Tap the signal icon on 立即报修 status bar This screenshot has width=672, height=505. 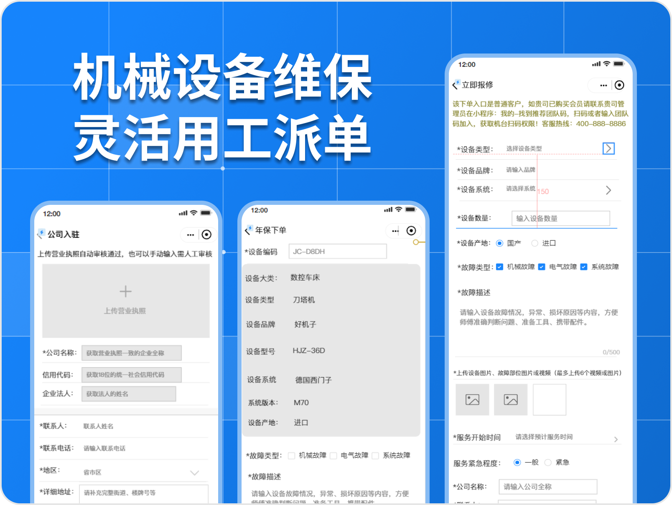pyautogui.click(x=596, y=64)
